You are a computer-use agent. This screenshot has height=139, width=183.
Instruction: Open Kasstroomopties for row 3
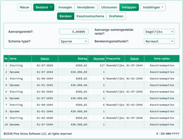(x=162, y=78)
